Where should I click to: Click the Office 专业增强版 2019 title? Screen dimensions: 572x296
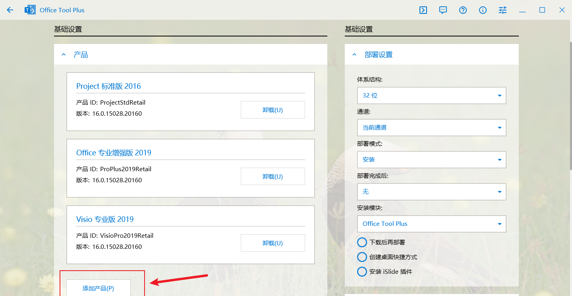(114, 153)
